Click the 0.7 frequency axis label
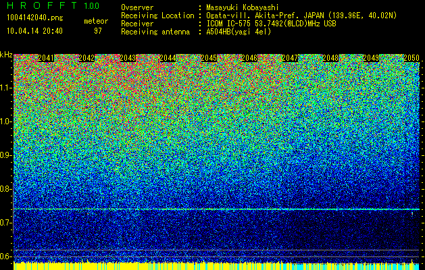Viewport: 425px width, 270px height. (x=5, y=223)
